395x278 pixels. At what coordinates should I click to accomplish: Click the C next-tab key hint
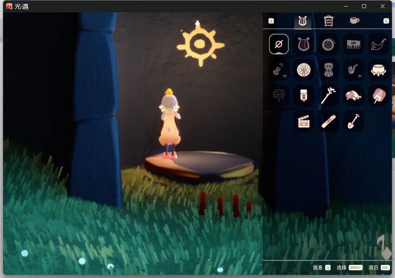386,21
